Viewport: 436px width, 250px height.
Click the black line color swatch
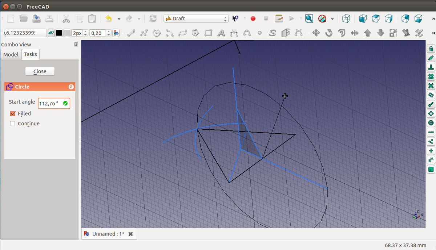tap(59, 33)
